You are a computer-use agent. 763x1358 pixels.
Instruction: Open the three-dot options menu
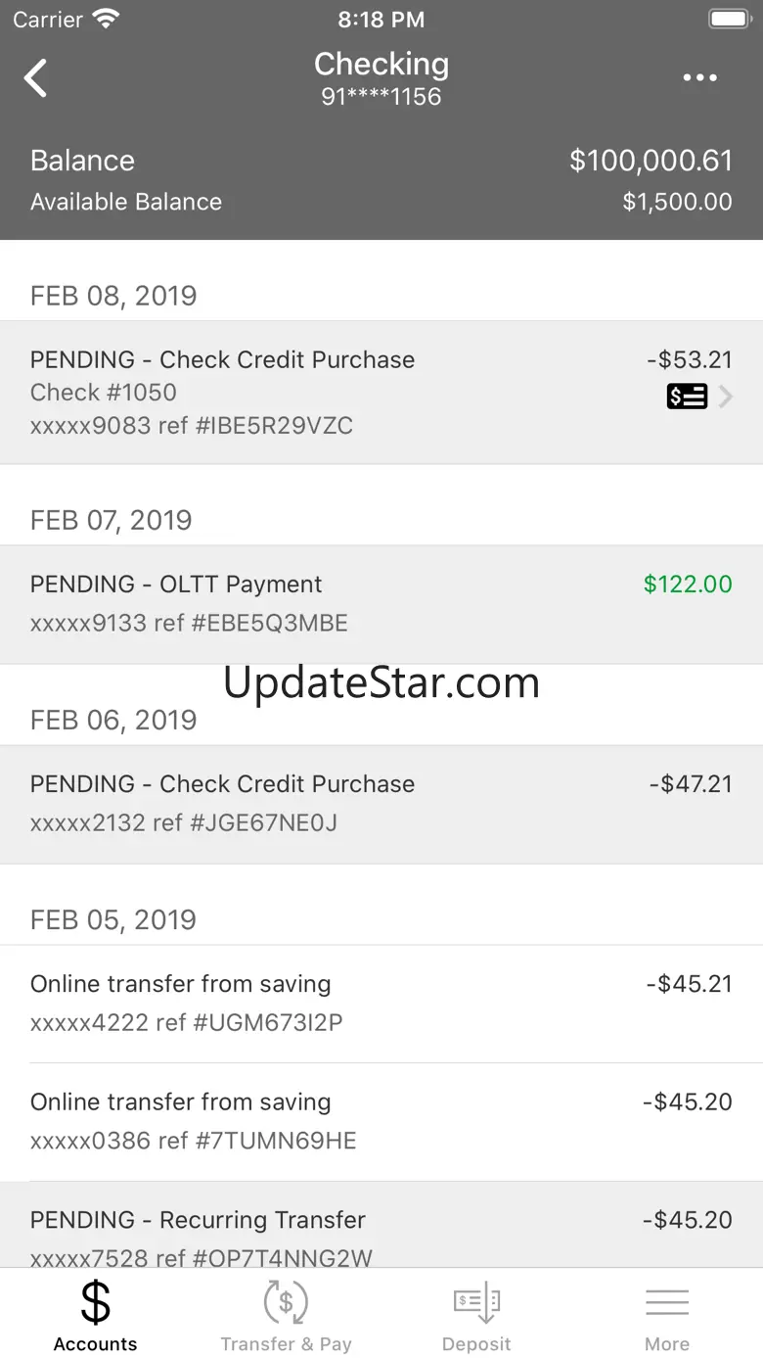pyautogui.click(x=699, y=78)
